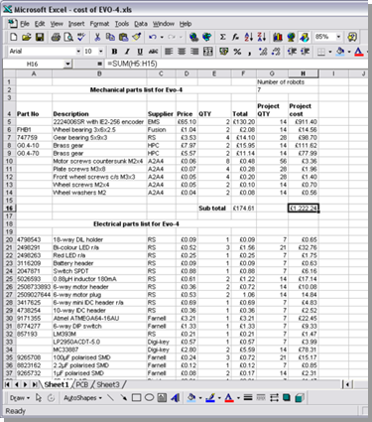Click the Paste clipboard icon
372x422 pixels.
[x=123, y=37]
